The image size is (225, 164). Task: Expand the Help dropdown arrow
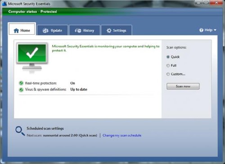(x=215, y=30)
